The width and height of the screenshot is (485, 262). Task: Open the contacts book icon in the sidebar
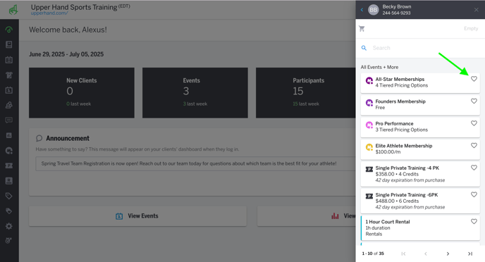click(9, 44)
